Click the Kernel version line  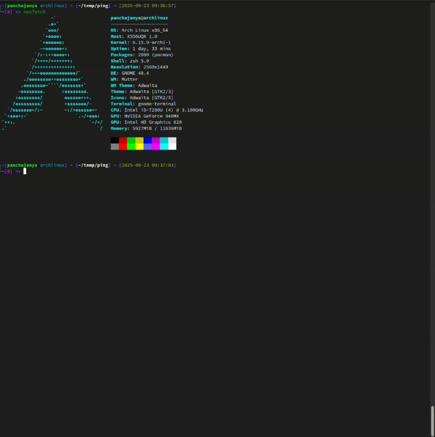tap(140, 43)
